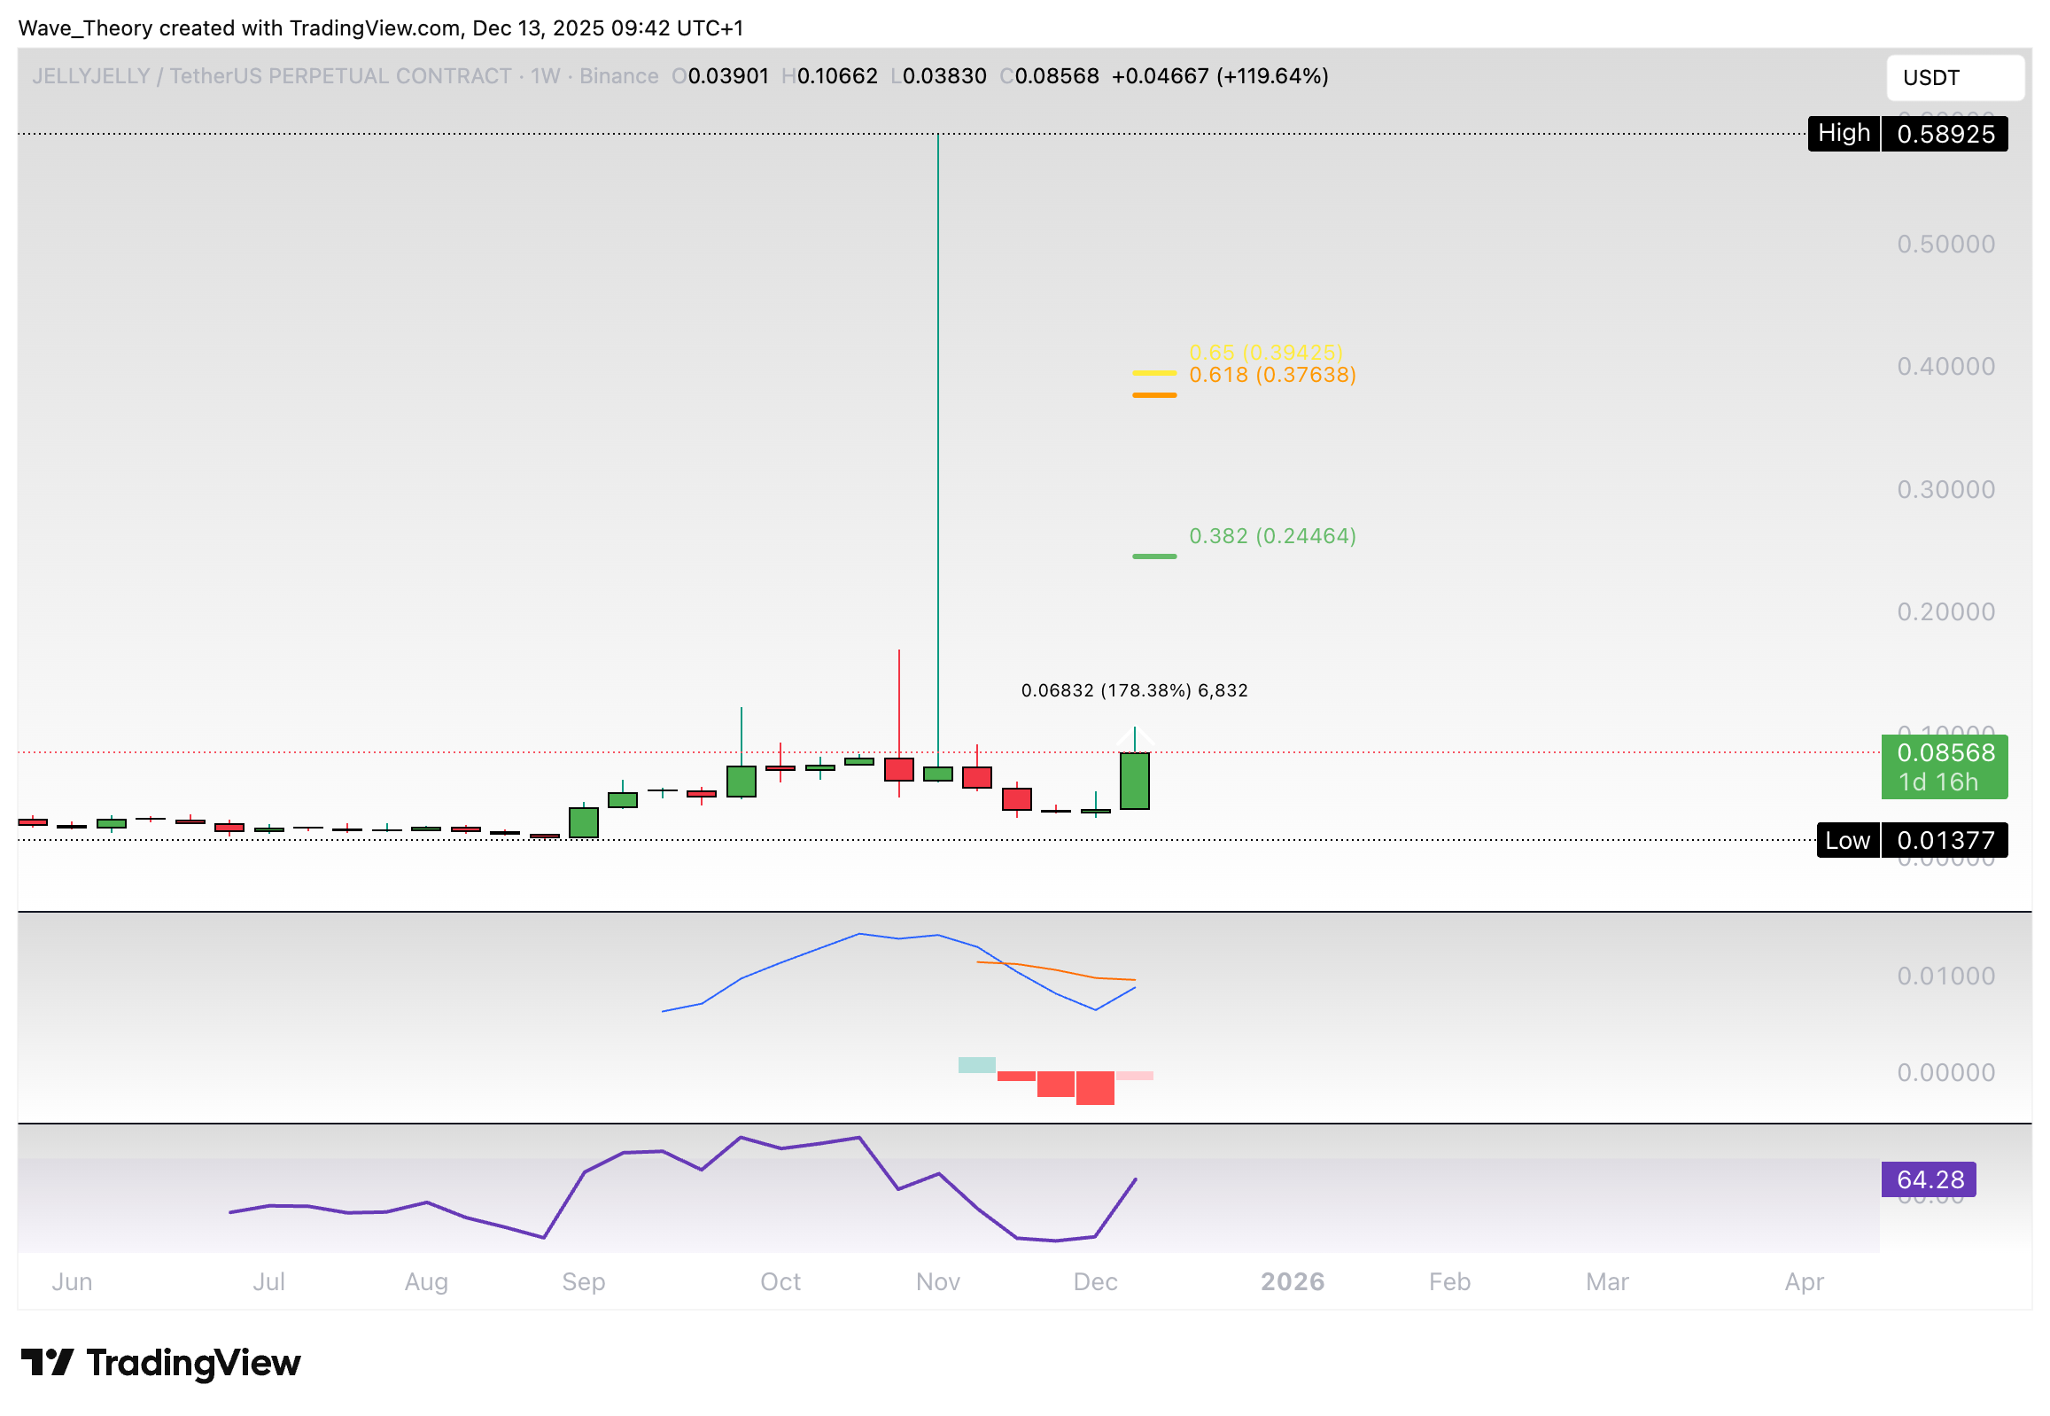Click the Low 0.01377 price label

(x=1912, y=840)
